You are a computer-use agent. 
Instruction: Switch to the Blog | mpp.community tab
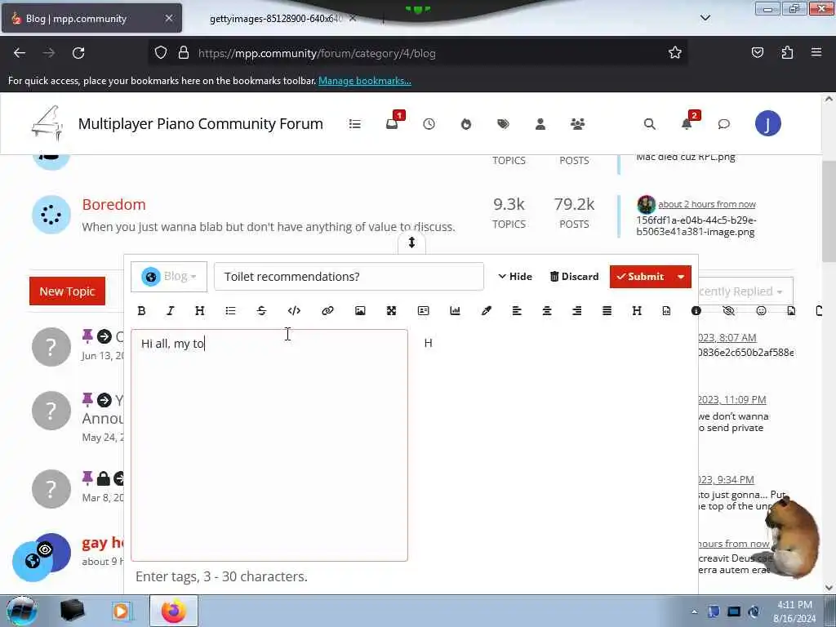tap(91, 18)
